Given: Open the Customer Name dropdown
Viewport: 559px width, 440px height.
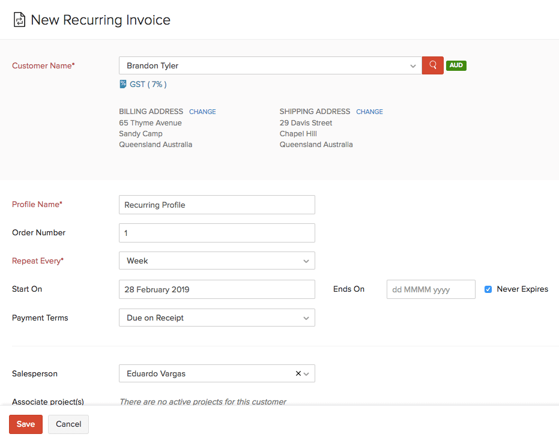Looking at the screenshot, I should pyautogui.click(x=412, y=66).
